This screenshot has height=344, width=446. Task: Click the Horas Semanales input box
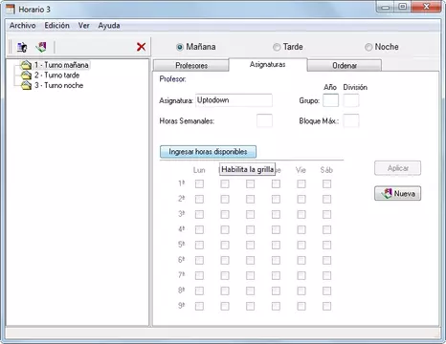(x=264, y=120)
